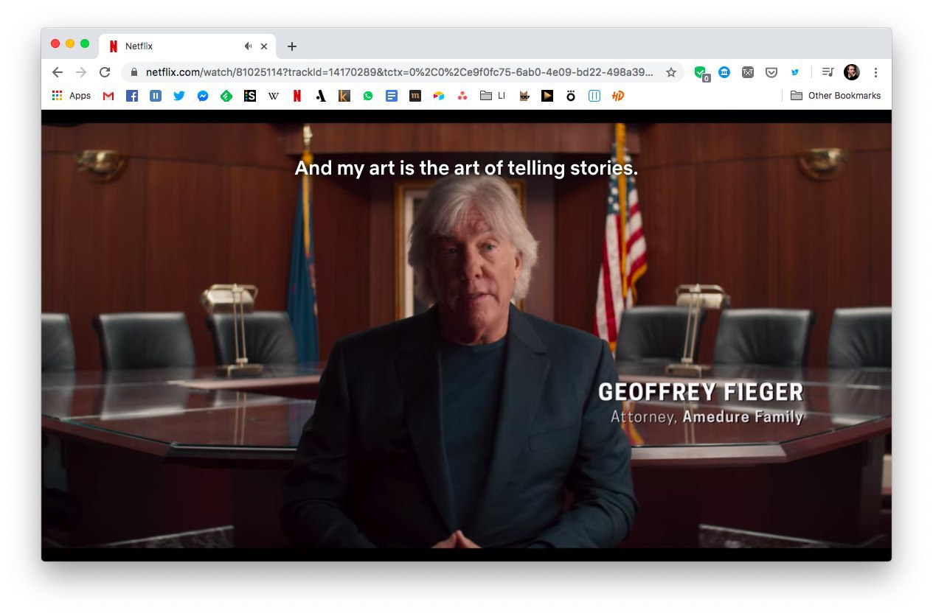Expand the LI bookmarks folder
The width and height of the screenshot is (933, 616).
[x=493, y=96]
